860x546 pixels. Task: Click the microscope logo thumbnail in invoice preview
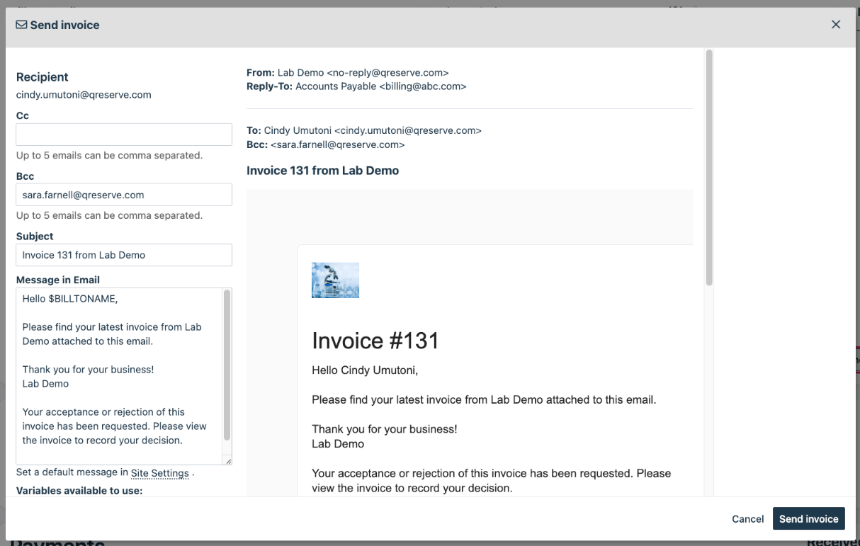[x=335, y=280]
